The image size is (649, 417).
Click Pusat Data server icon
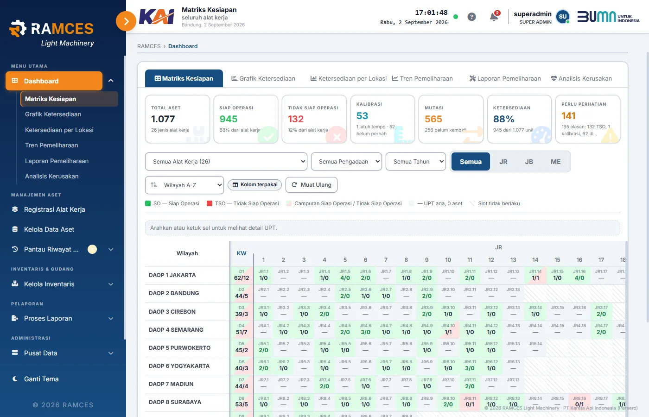[x=15, y=353]
